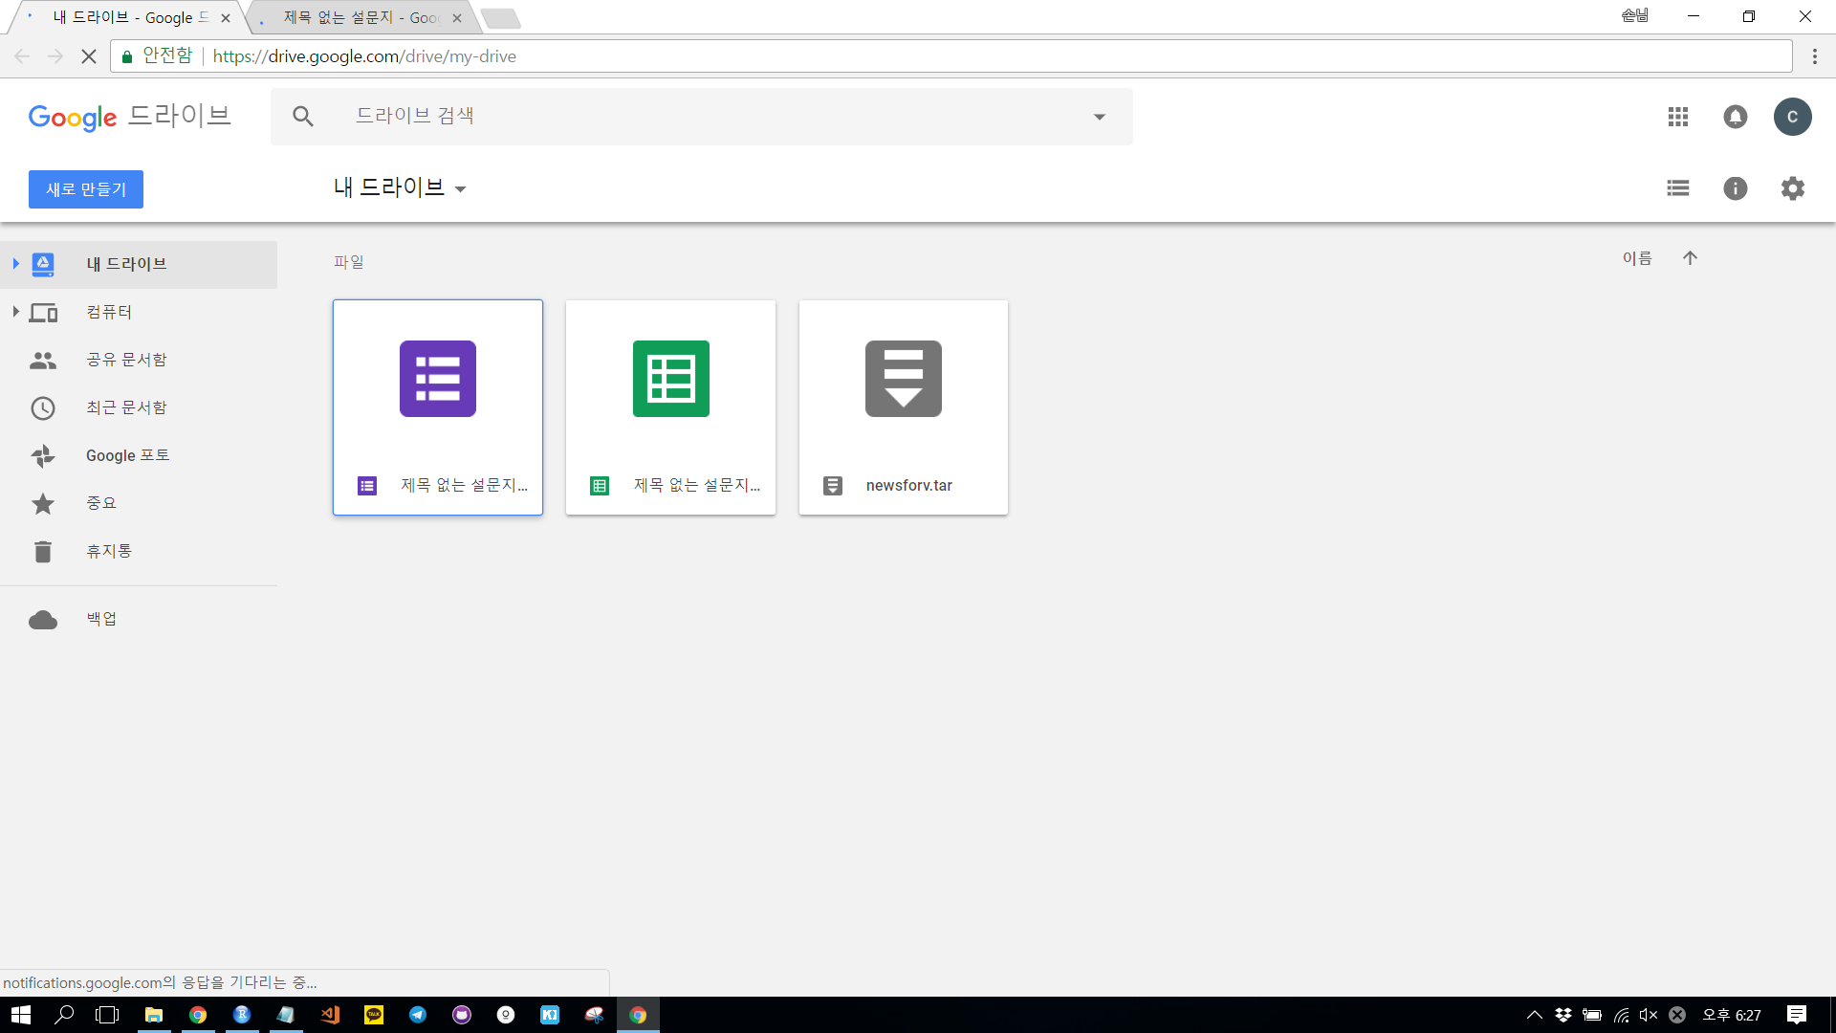This screenshot has height=1033, width=1836.
Task: Reverse sort direction arrow
Action: tap(1690, 258)
